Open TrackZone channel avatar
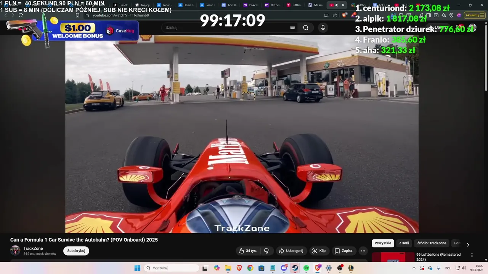This screenshot has height=274, width=488. [15, 250]
